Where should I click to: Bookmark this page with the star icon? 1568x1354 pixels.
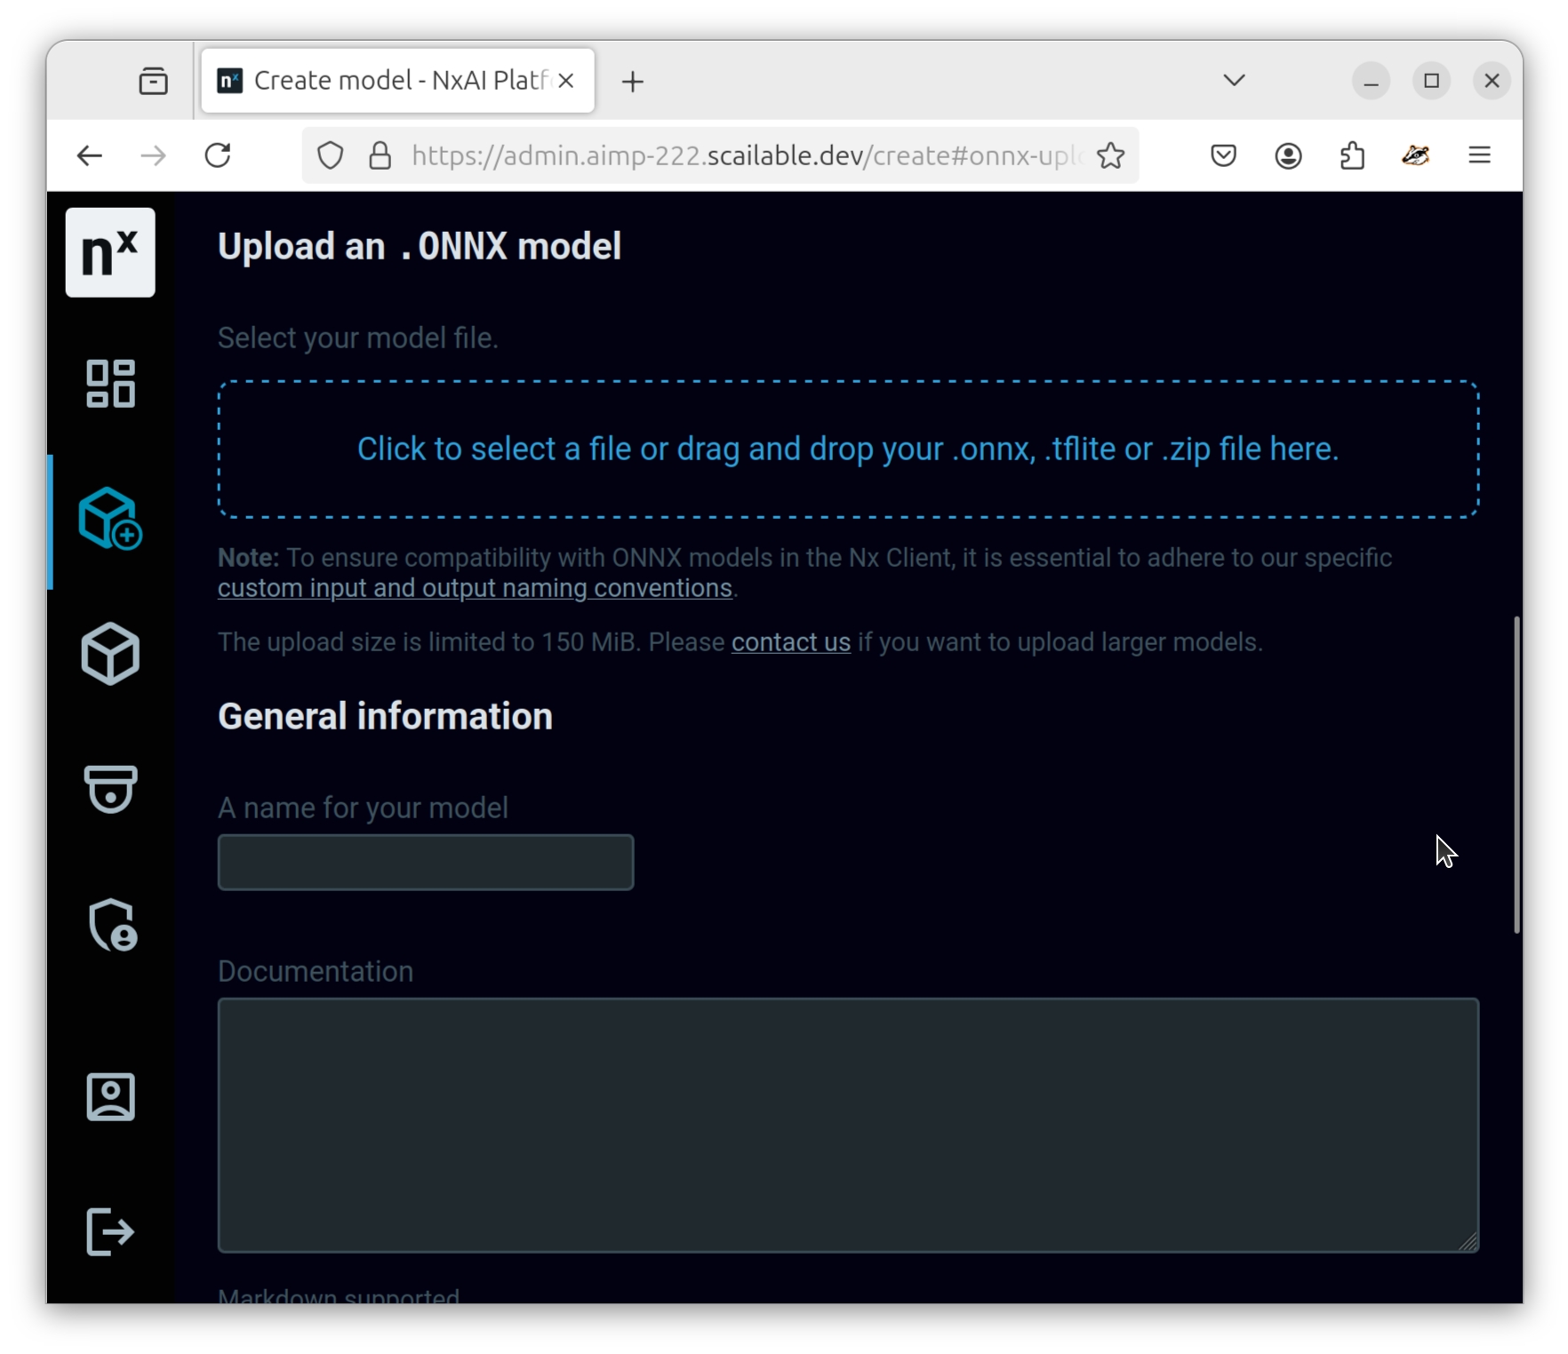pyautogui.click(x=1110, y=156)
